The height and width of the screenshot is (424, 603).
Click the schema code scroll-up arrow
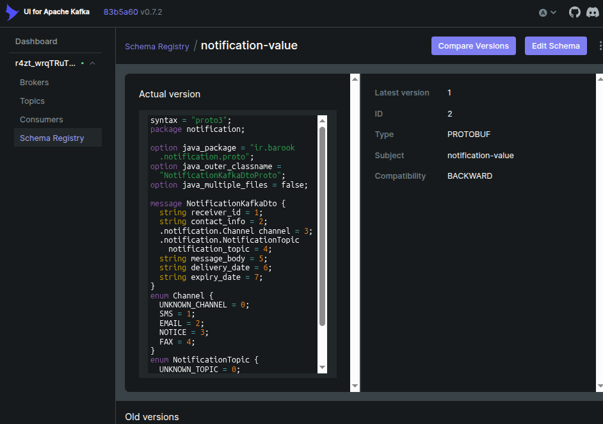pos(322,120)
